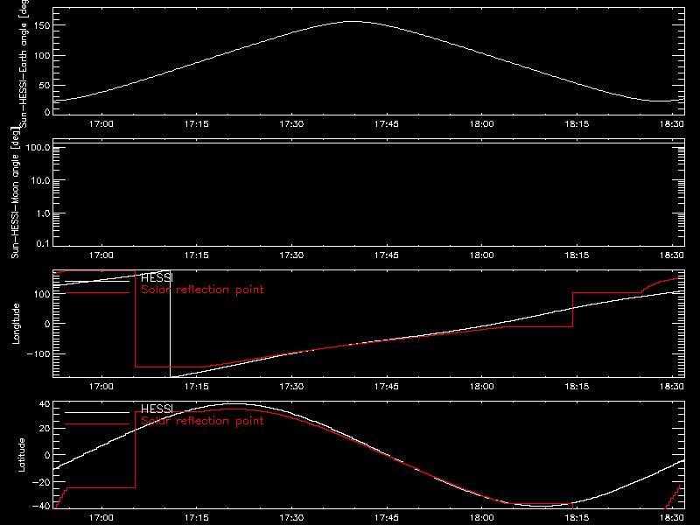The height and width of the screenshot is (525, 700).
Task: Click the Longitude axis title
Action: click(x=16, y=324)
